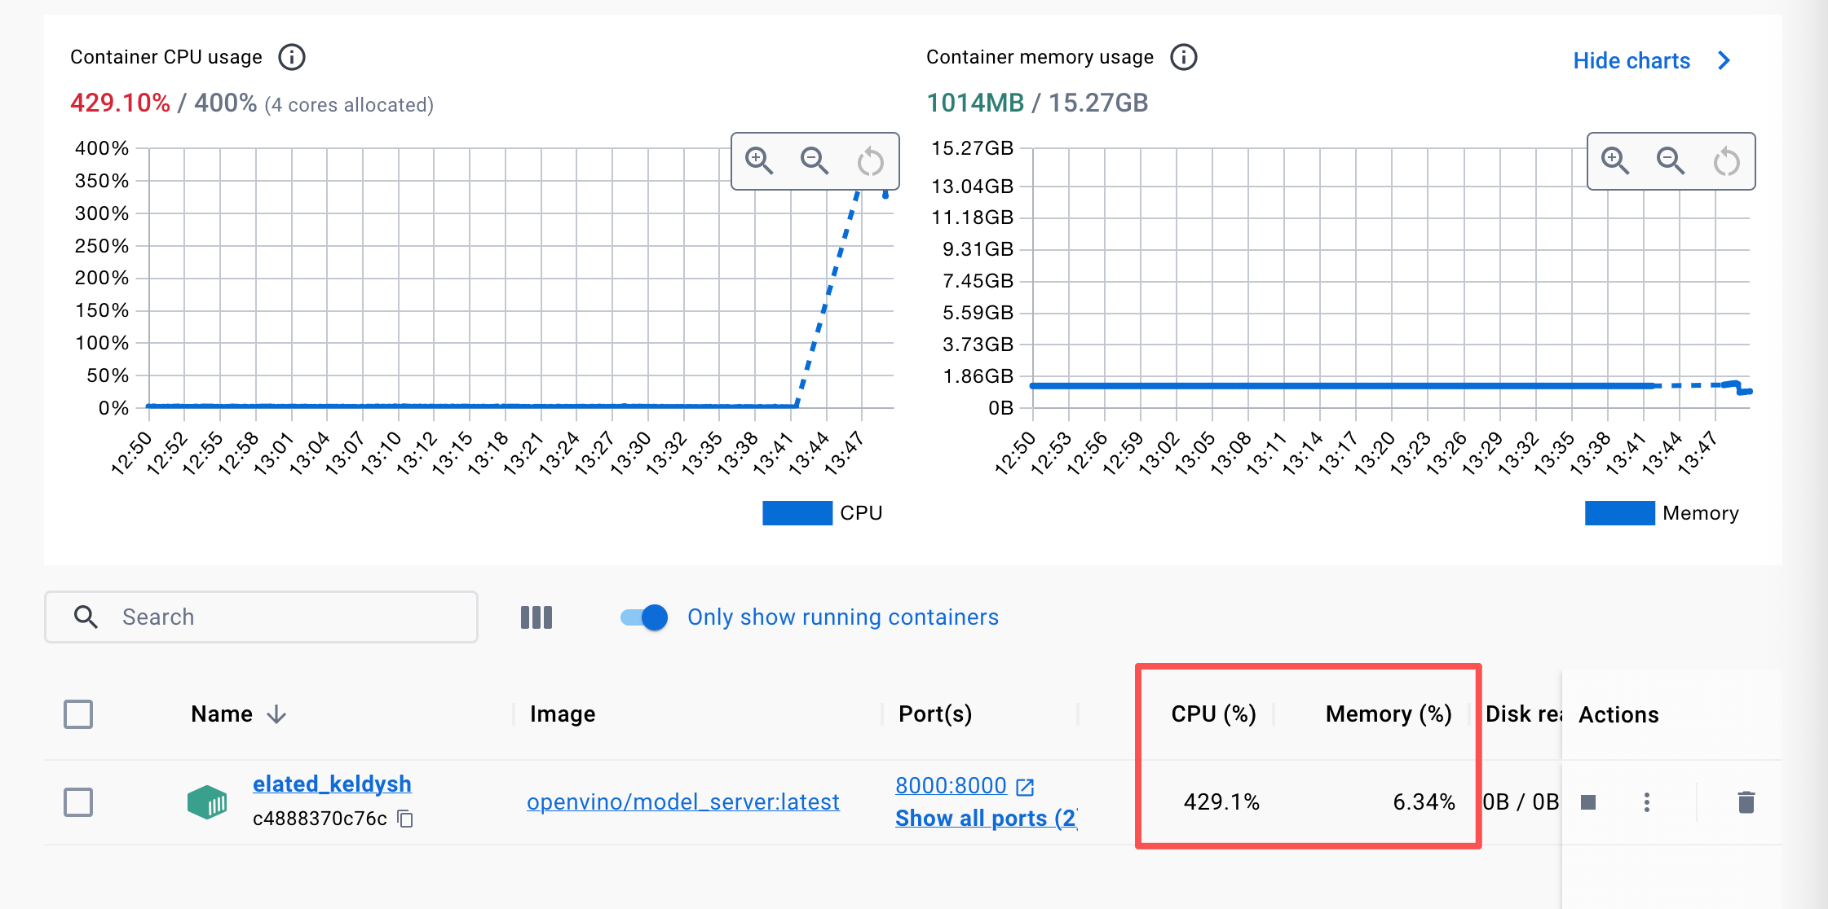Select the elated_keldysh row checkbox
The height and width of the screenshot is (909, 1828).
point(78,802)
